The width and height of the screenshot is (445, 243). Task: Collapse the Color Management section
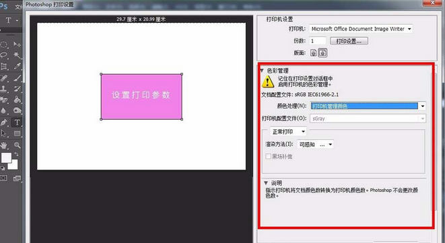pyautogui.click(x=262, y=71)
